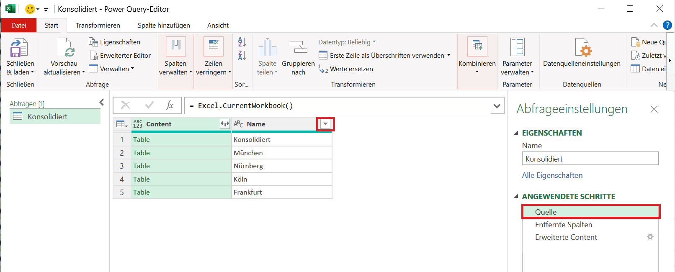This screenshot has width=675, height=272.
Task: Switch to the Ansicht tab
Action: click(218, 25)
